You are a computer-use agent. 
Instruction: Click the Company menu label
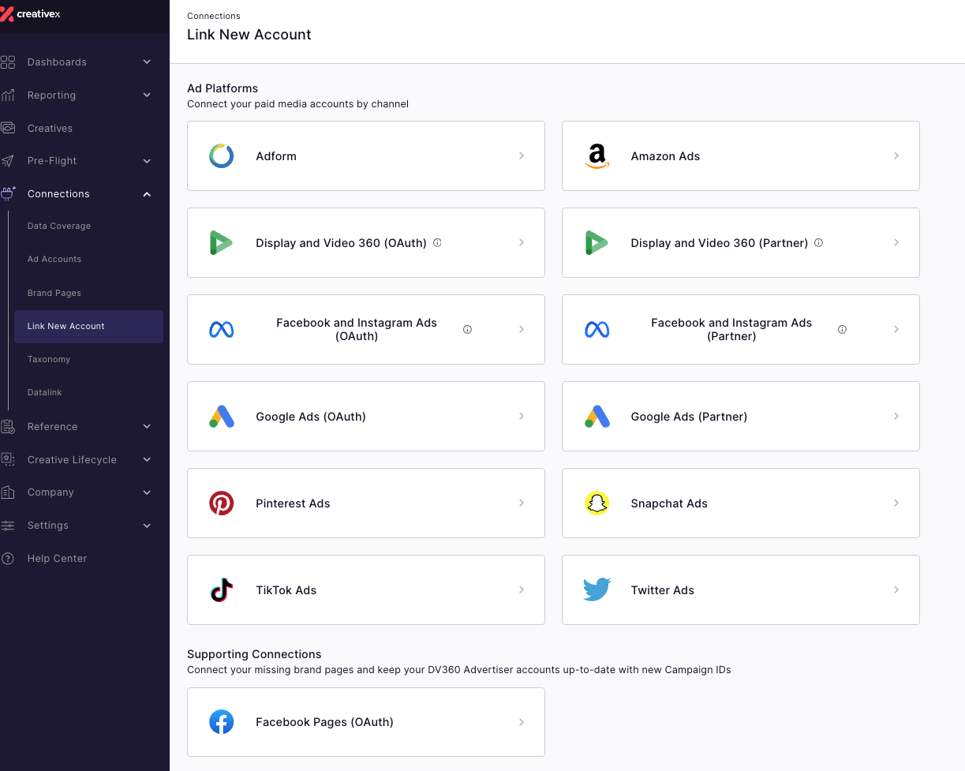coord(50,492)
